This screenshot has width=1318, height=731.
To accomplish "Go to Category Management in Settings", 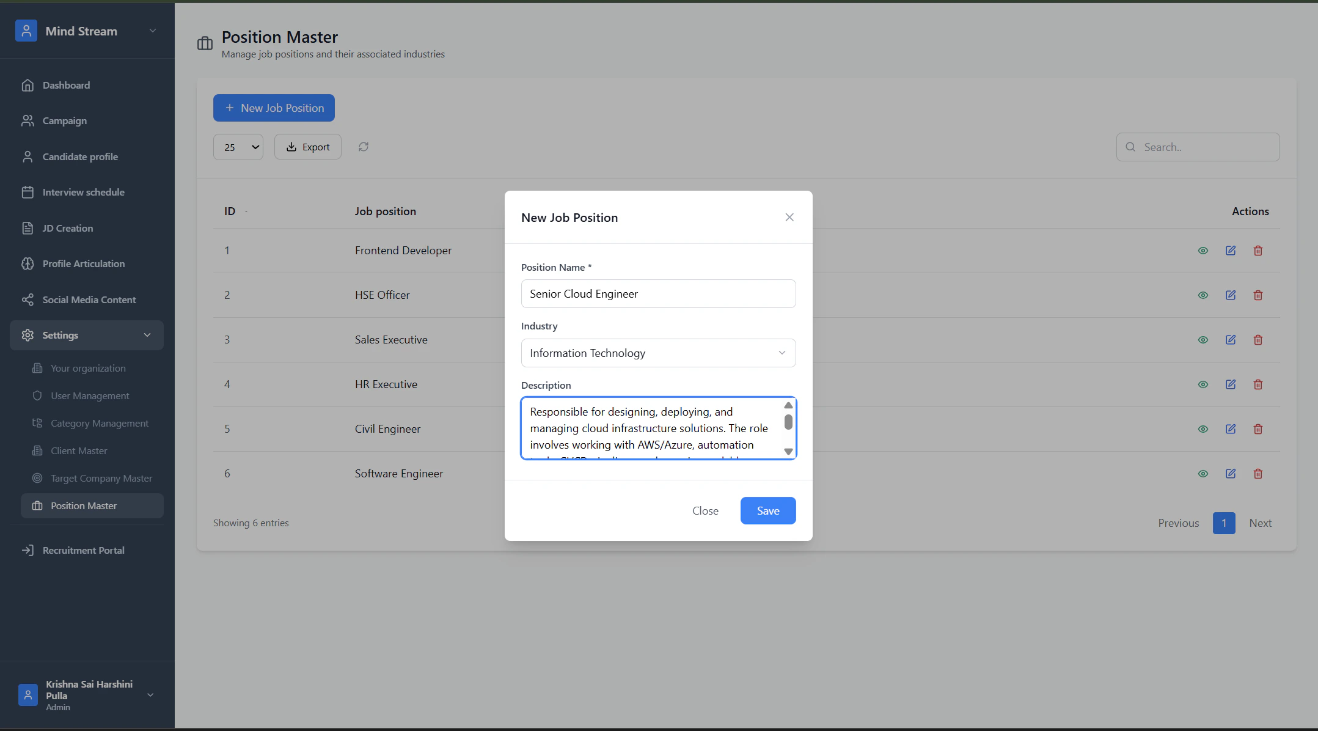I will point(99,424).
